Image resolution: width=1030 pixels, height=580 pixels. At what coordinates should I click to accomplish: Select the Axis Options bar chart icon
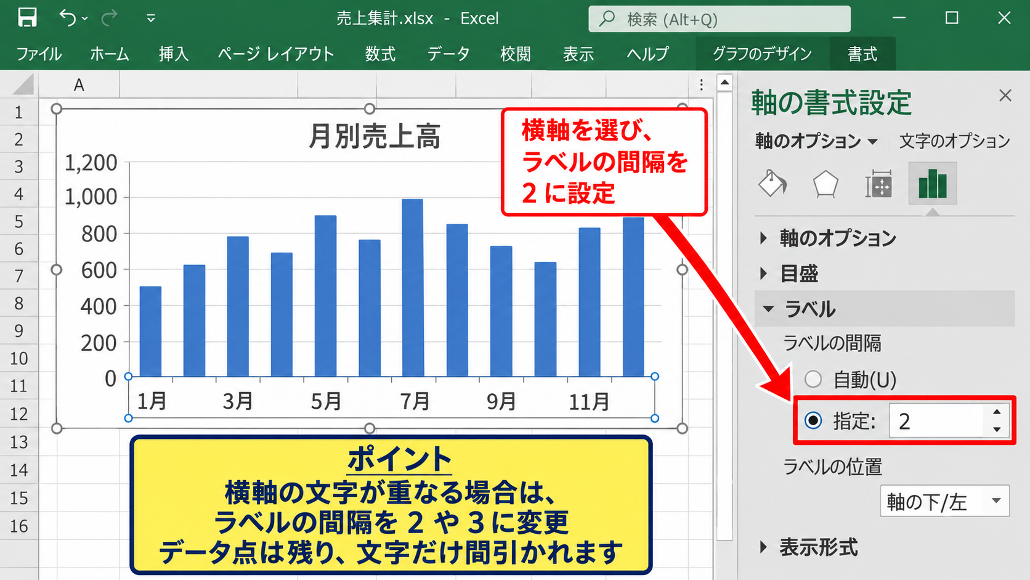pos(933,184)
